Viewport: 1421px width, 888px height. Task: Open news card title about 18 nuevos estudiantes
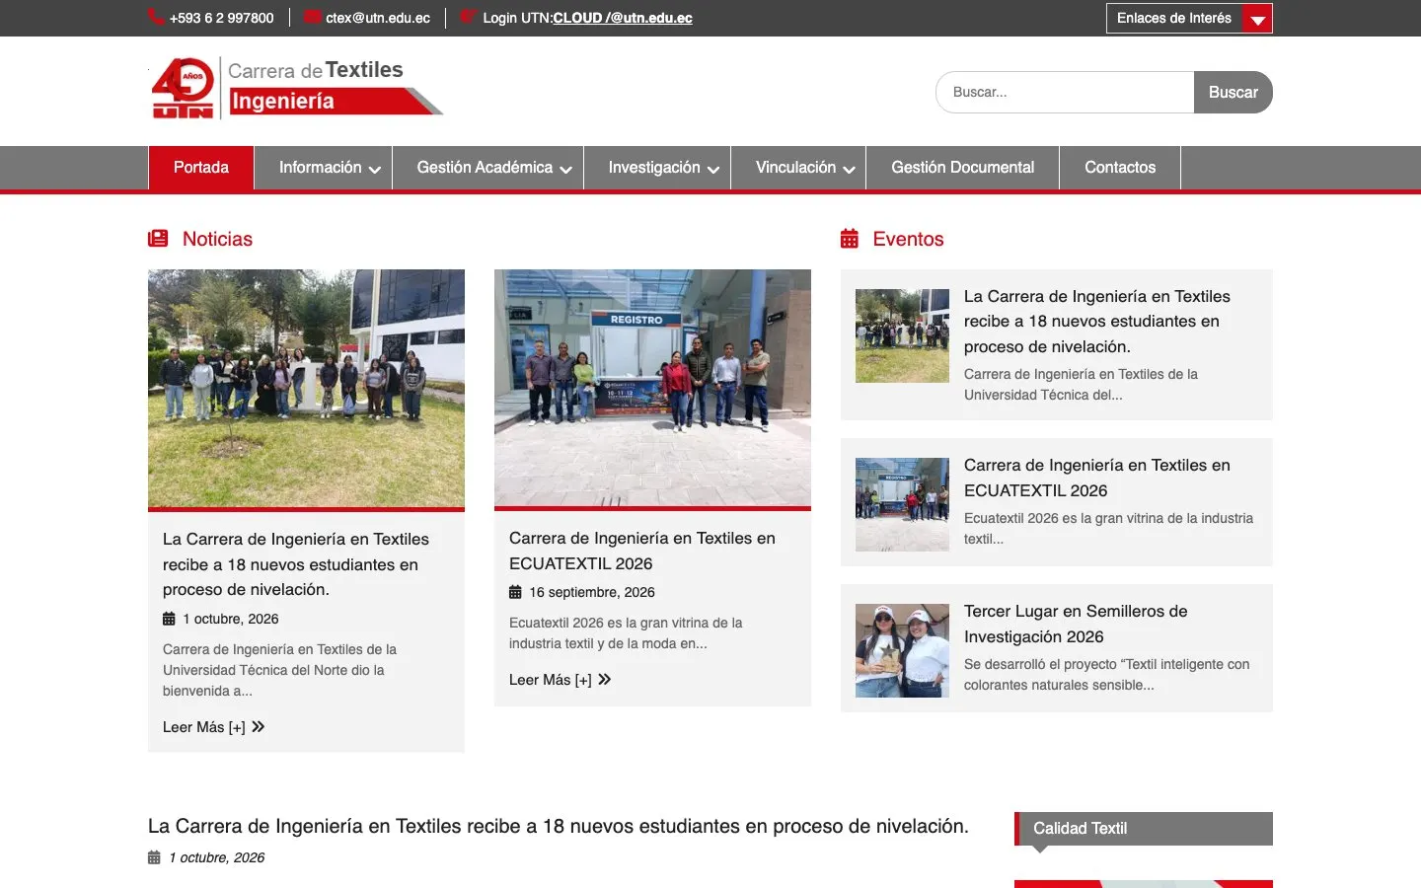click(x=296, y=564)
